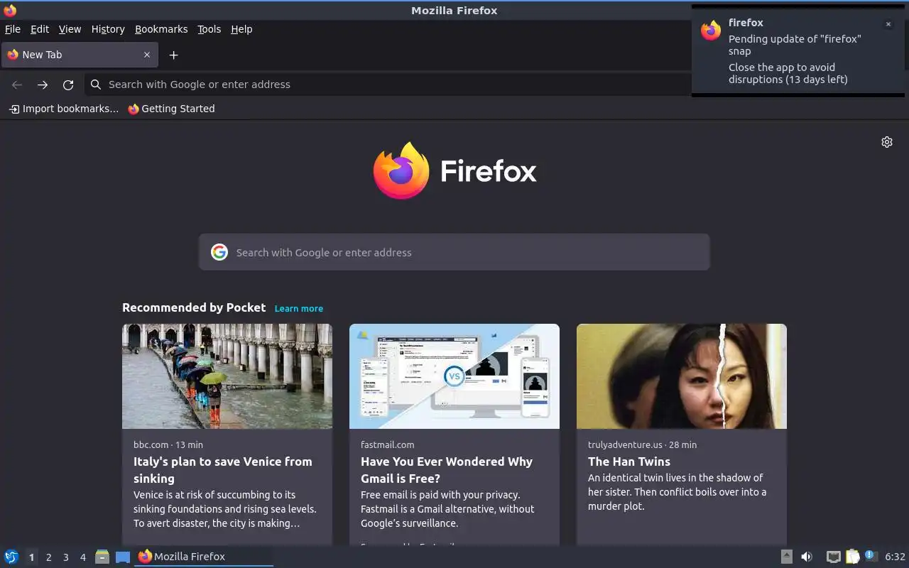Screen dimensions: 909x568
Task: Switch to workspace 1 in the pager
Action: (31, 557)
